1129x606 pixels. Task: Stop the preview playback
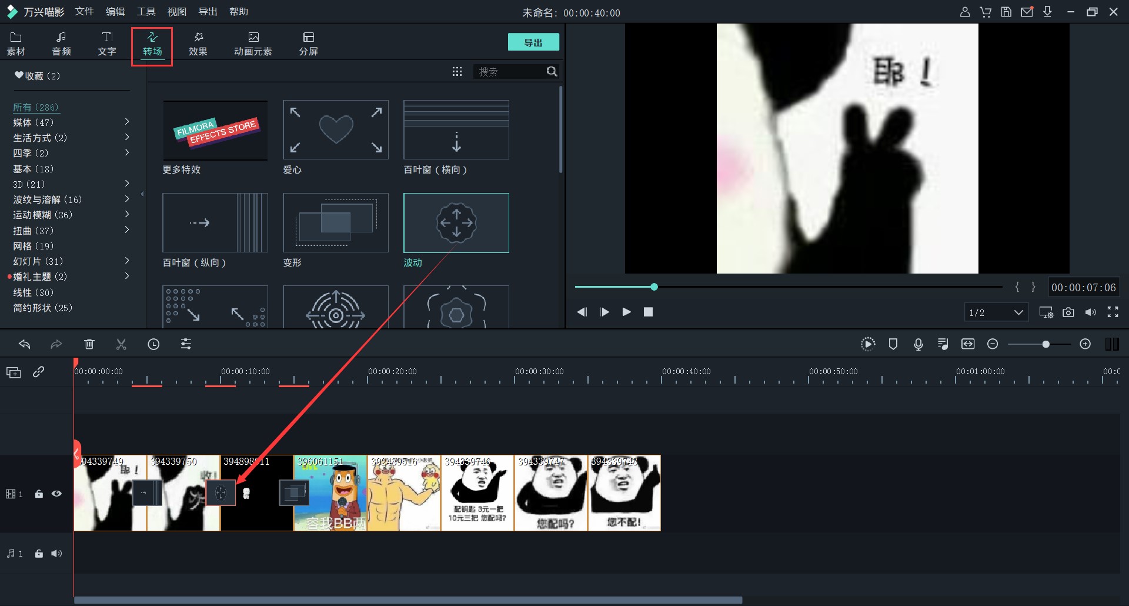pos(649,312)
